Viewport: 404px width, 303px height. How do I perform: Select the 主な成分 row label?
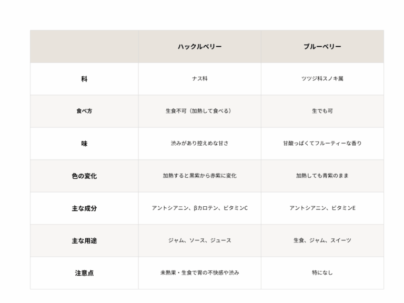click(84, 208)
